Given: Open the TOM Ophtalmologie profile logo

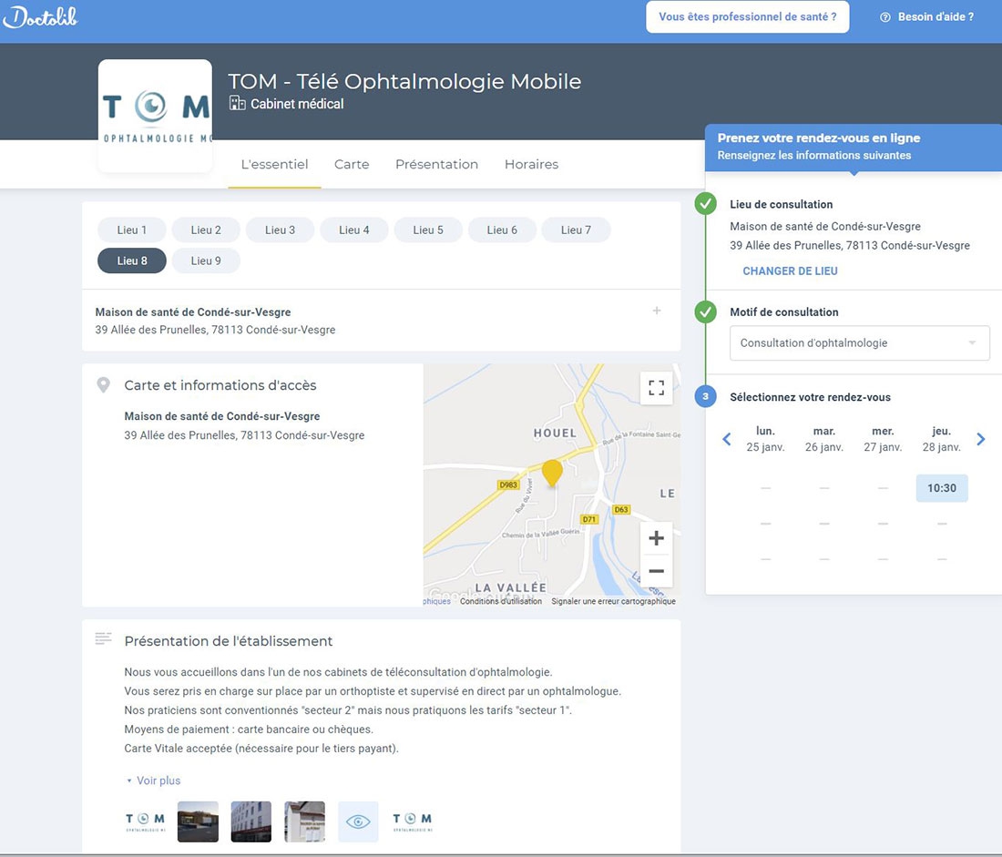Looking at the screenshot, I should [x=155, y=116].
